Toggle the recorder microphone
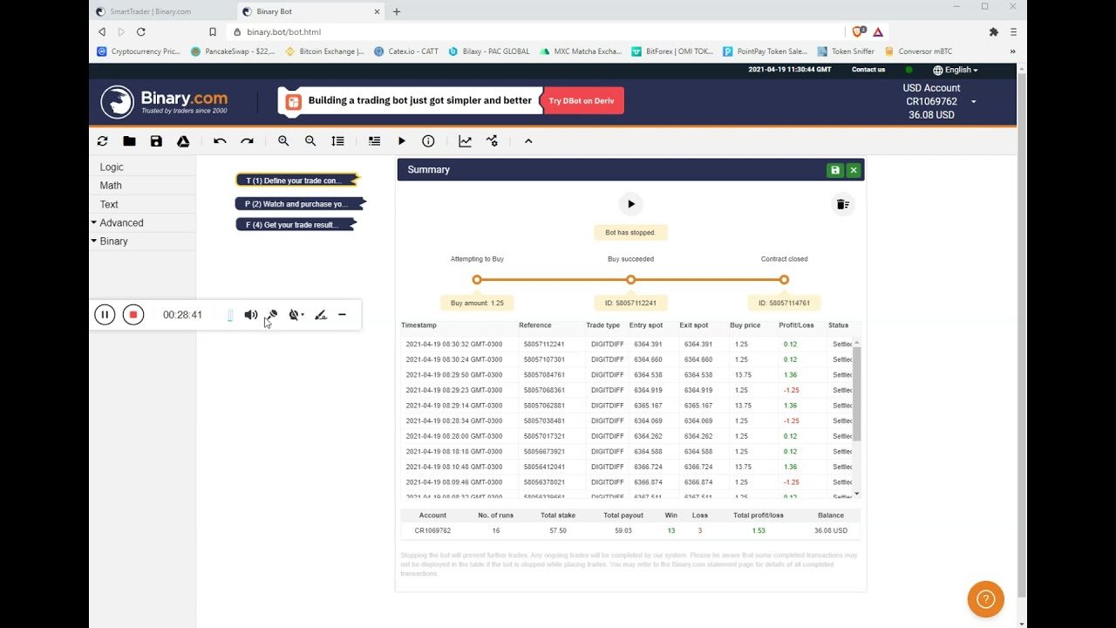The height and width of the screenshot is (628, 1116). [x=271, y=315]
